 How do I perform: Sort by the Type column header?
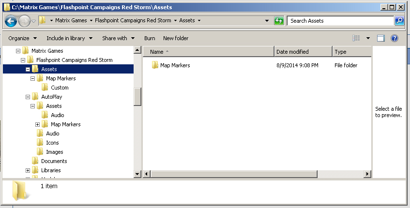click(x=352, y=51)
